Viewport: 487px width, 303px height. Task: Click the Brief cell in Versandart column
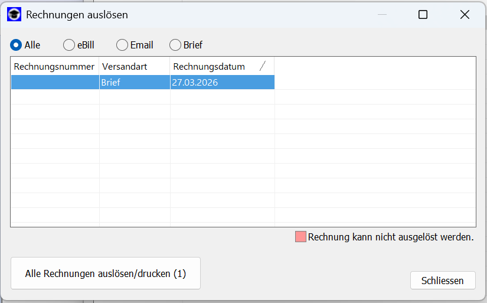(x=135, y=82)
